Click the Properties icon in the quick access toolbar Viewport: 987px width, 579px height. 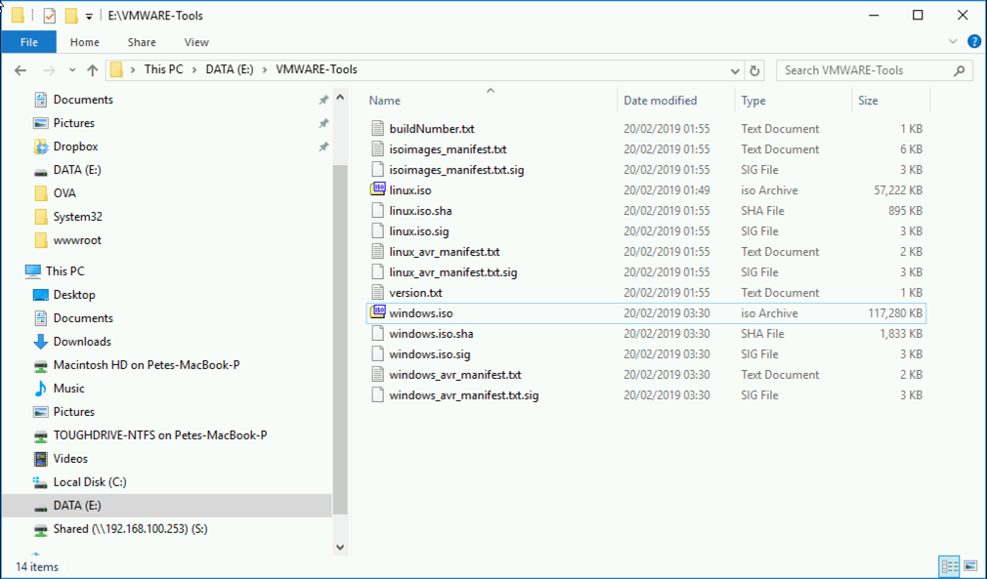pos(49,16)
